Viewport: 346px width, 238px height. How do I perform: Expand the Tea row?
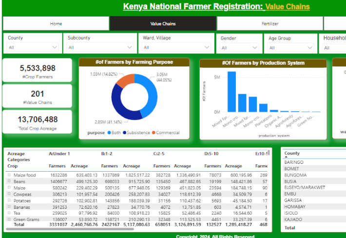pyautogui.click(x=9, y=213)
